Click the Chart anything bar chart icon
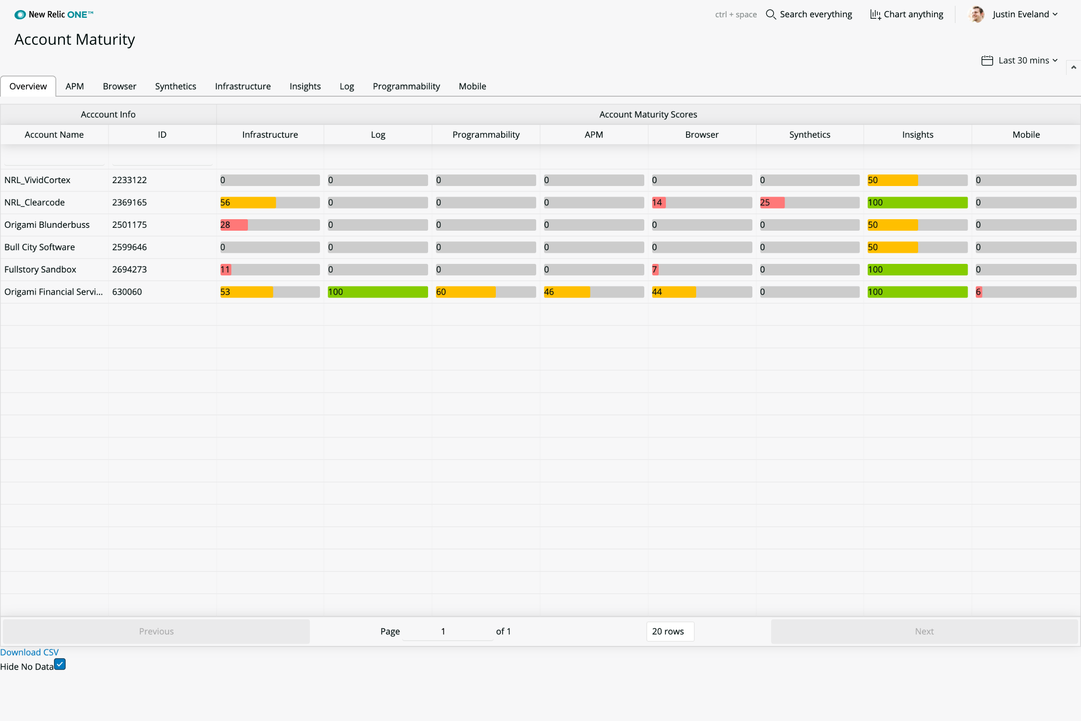 (x=875, y=14)
